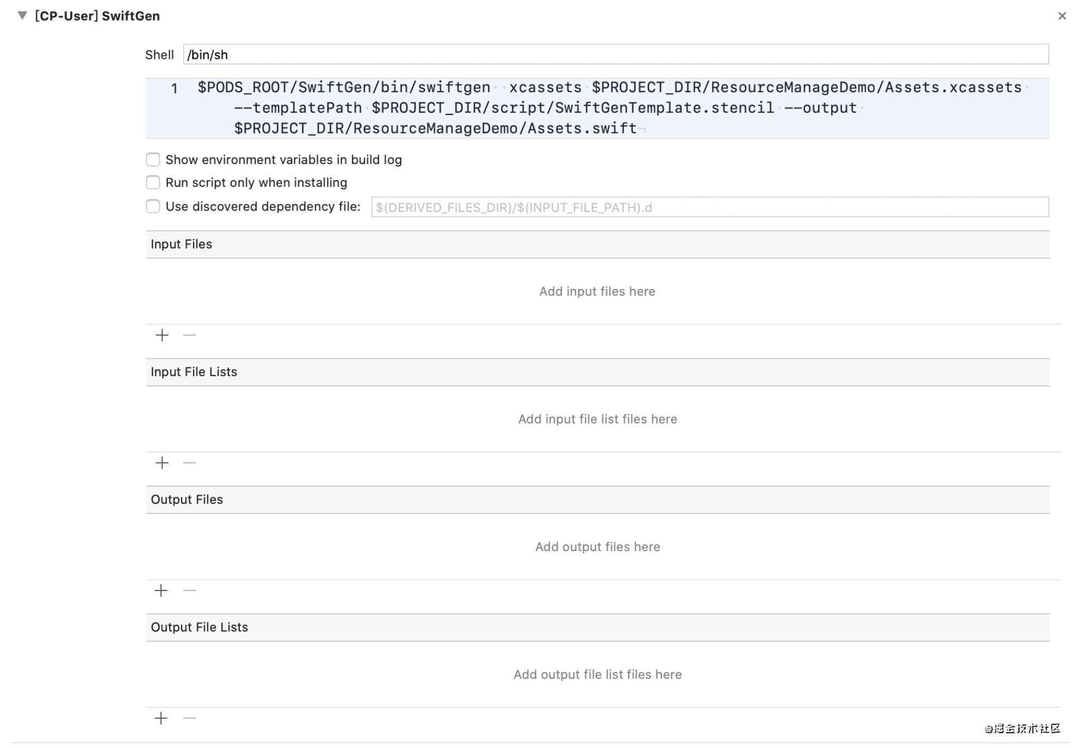The width and height of the screenshot is (1076, 748).
Task: Remove an entry from Output File Lists
Action: click(x=189, y=718)
